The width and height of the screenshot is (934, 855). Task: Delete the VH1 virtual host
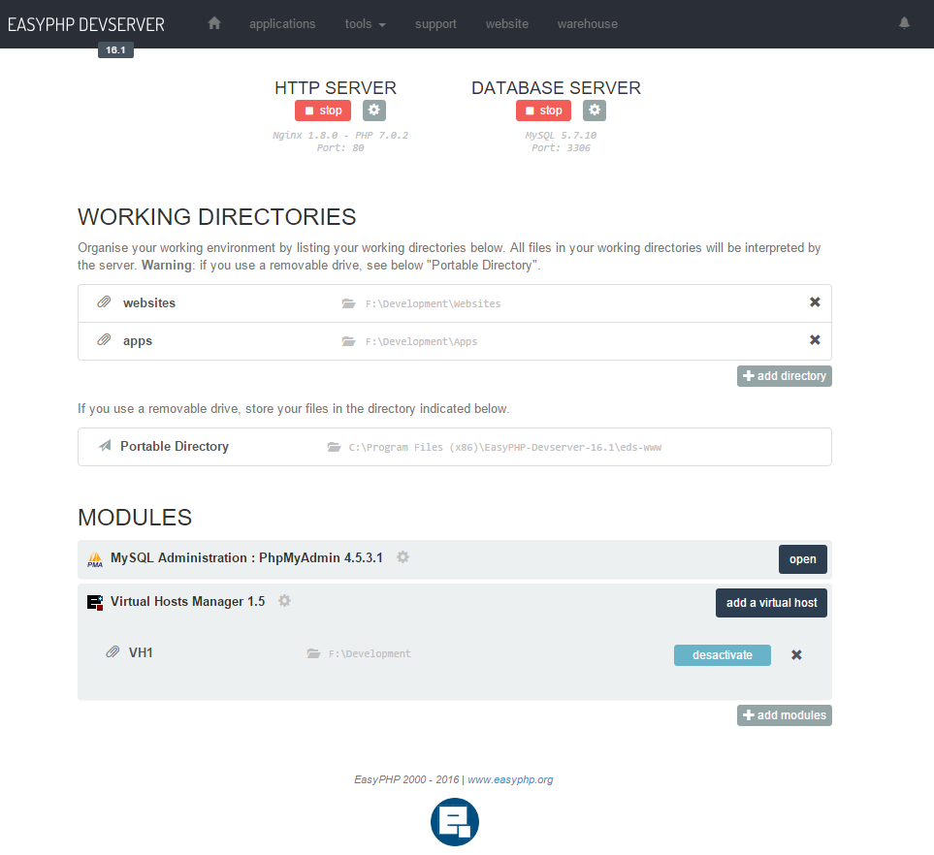pyautogui.click(x=796, y=655)
